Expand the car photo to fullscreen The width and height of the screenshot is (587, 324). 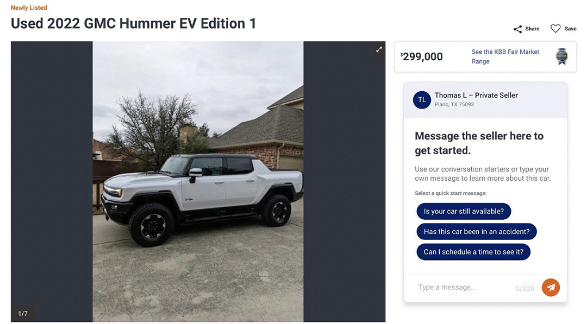point(379,49)
